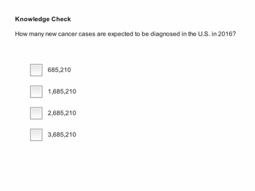
Task: Click the word 'Check' in the heading
Action: click(61, 19)
